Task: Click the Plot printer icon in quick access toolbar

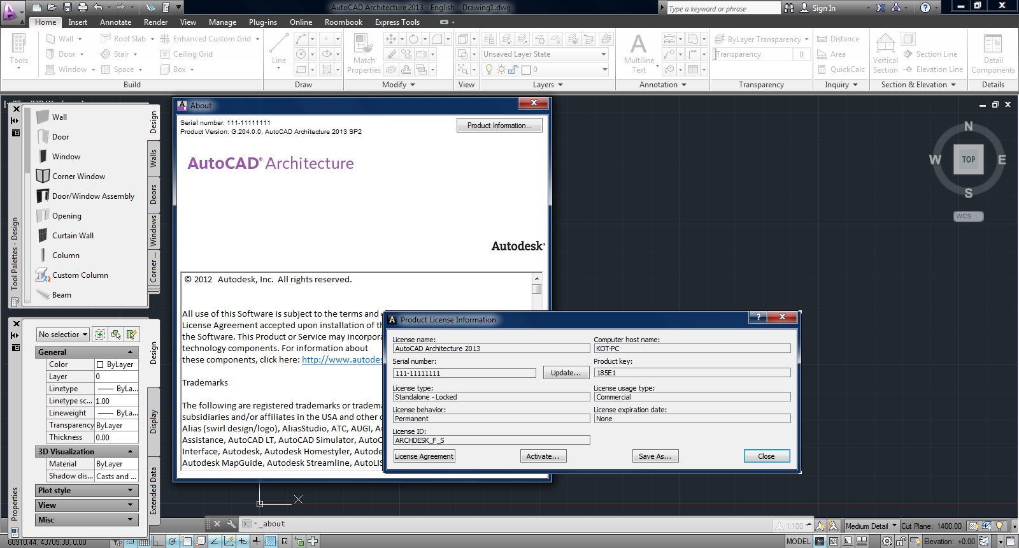Action: [x=83, y=8]
